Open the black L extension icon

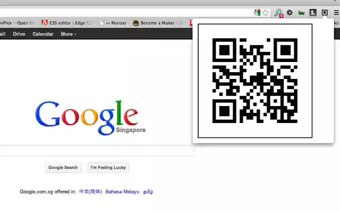313,13
